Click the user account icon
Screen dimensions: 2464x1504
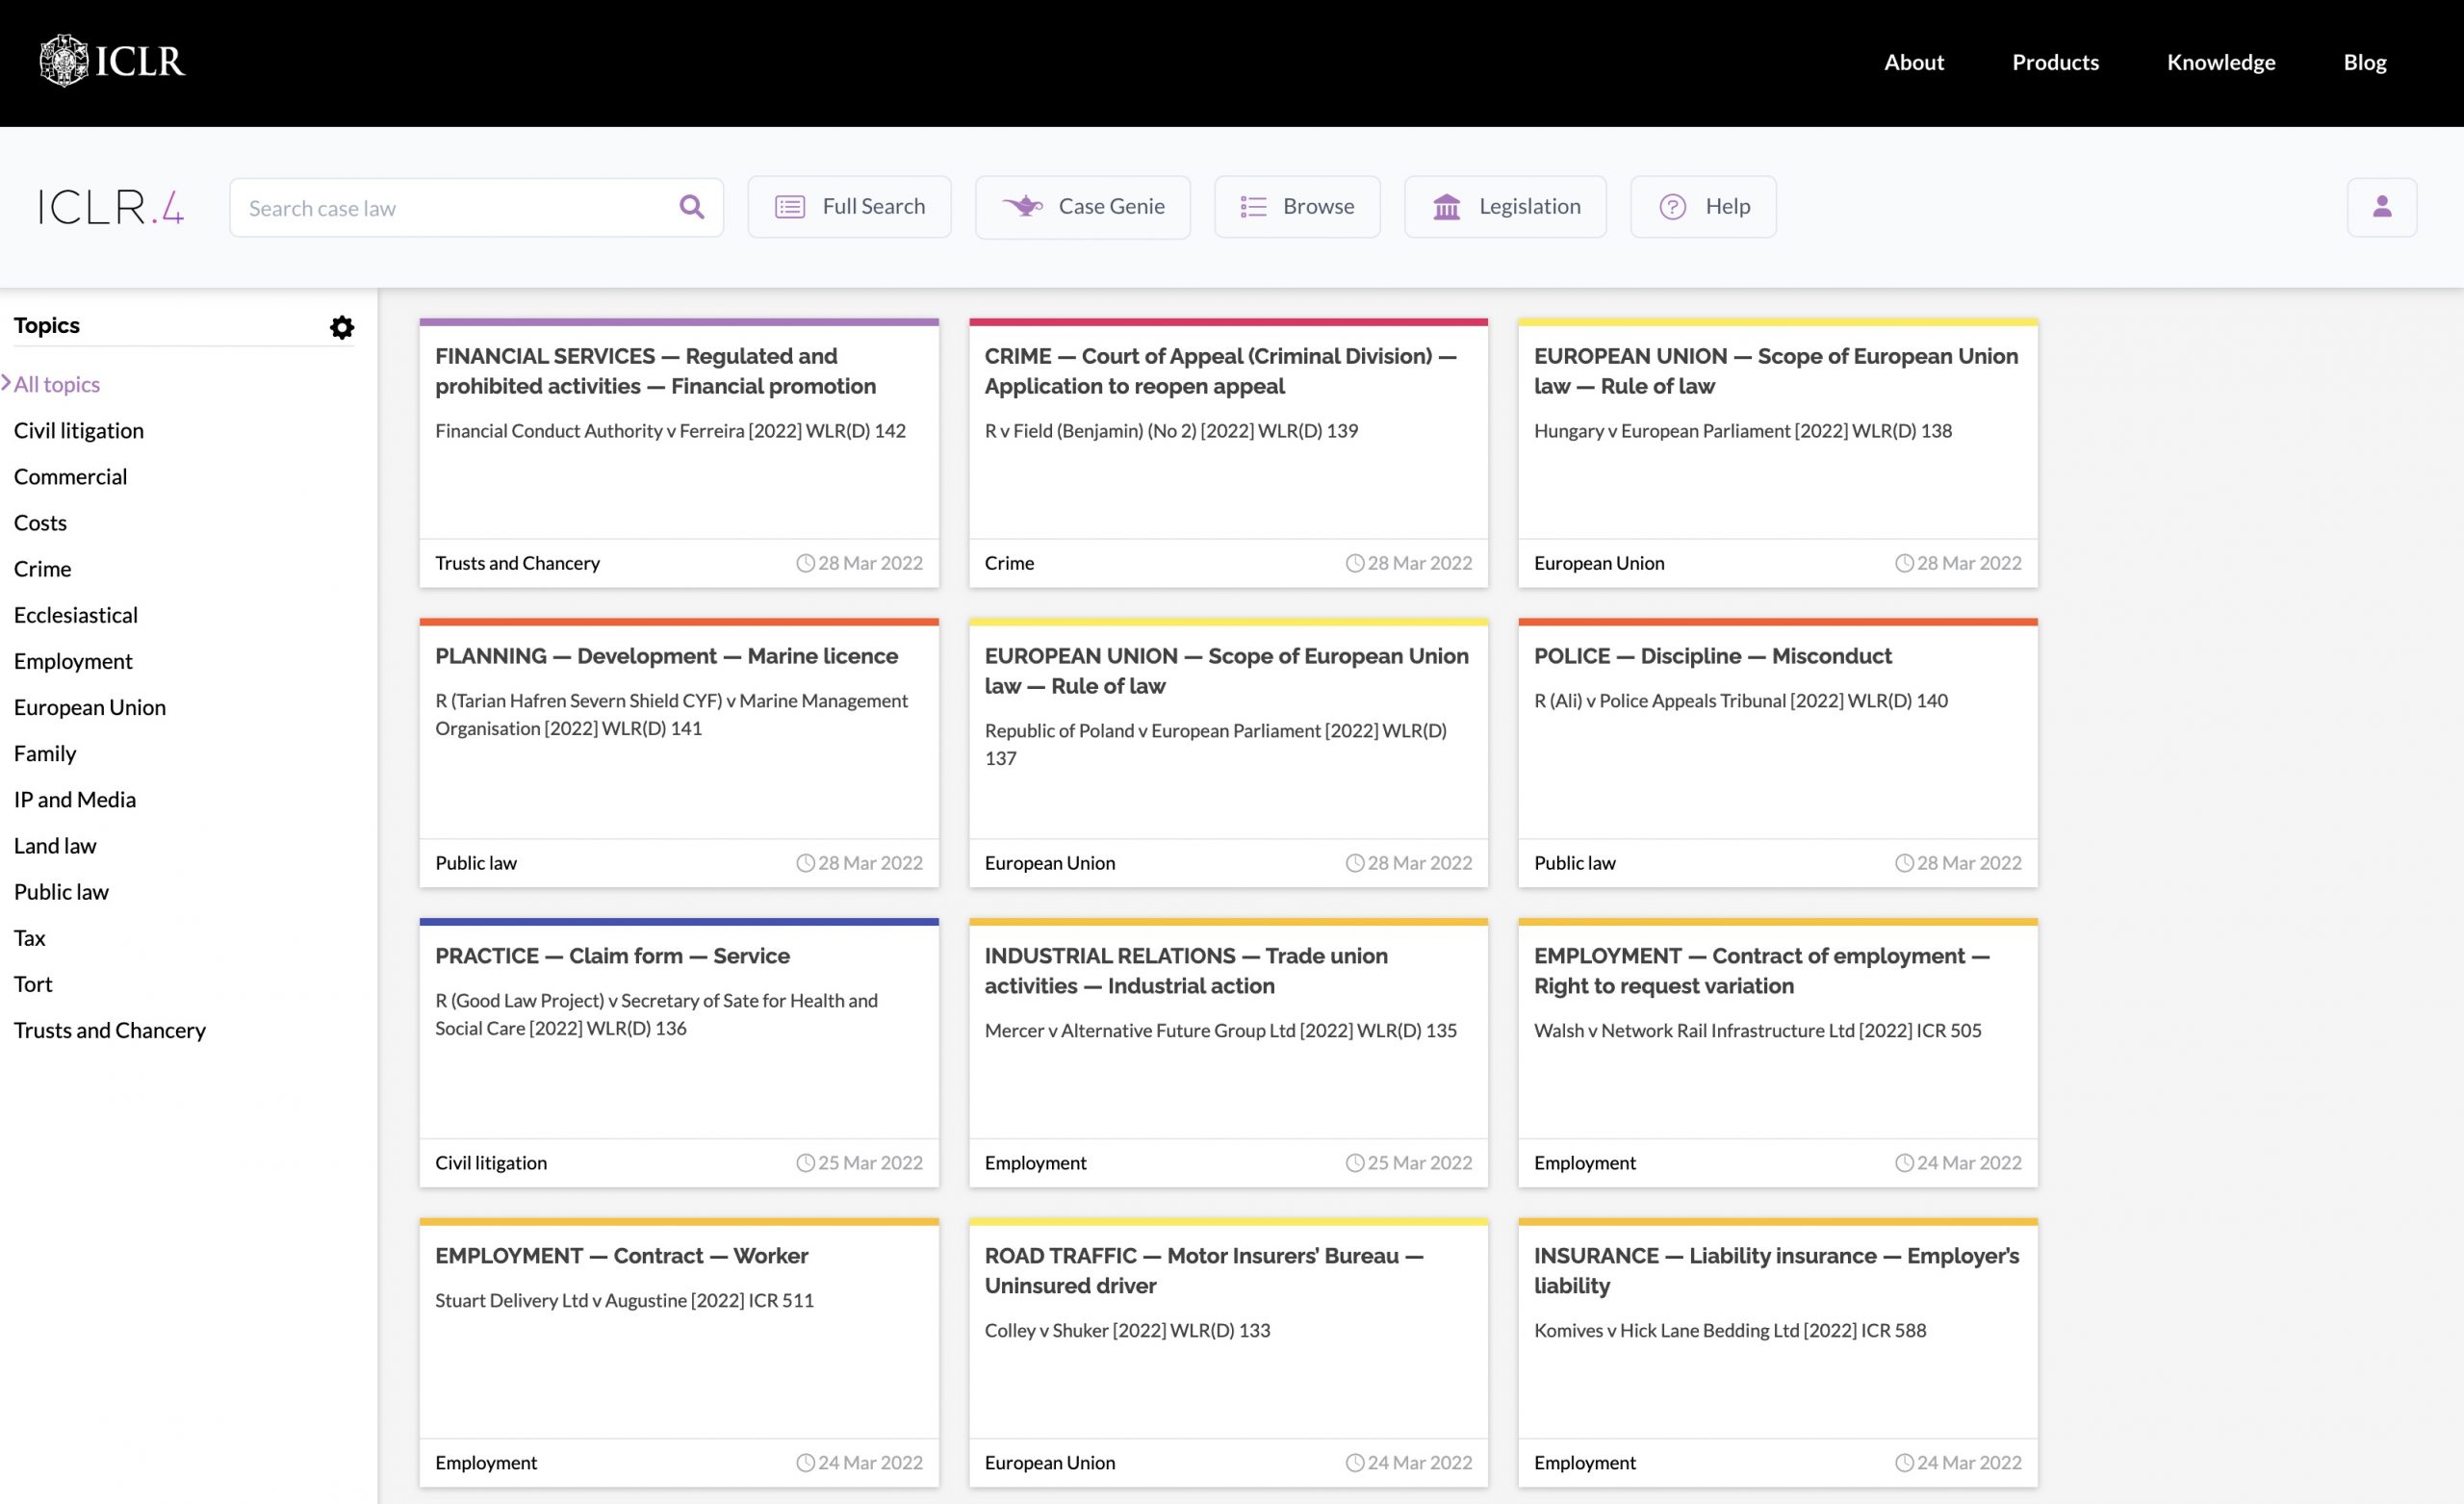pyautogui.click(x=2382, y=206)
